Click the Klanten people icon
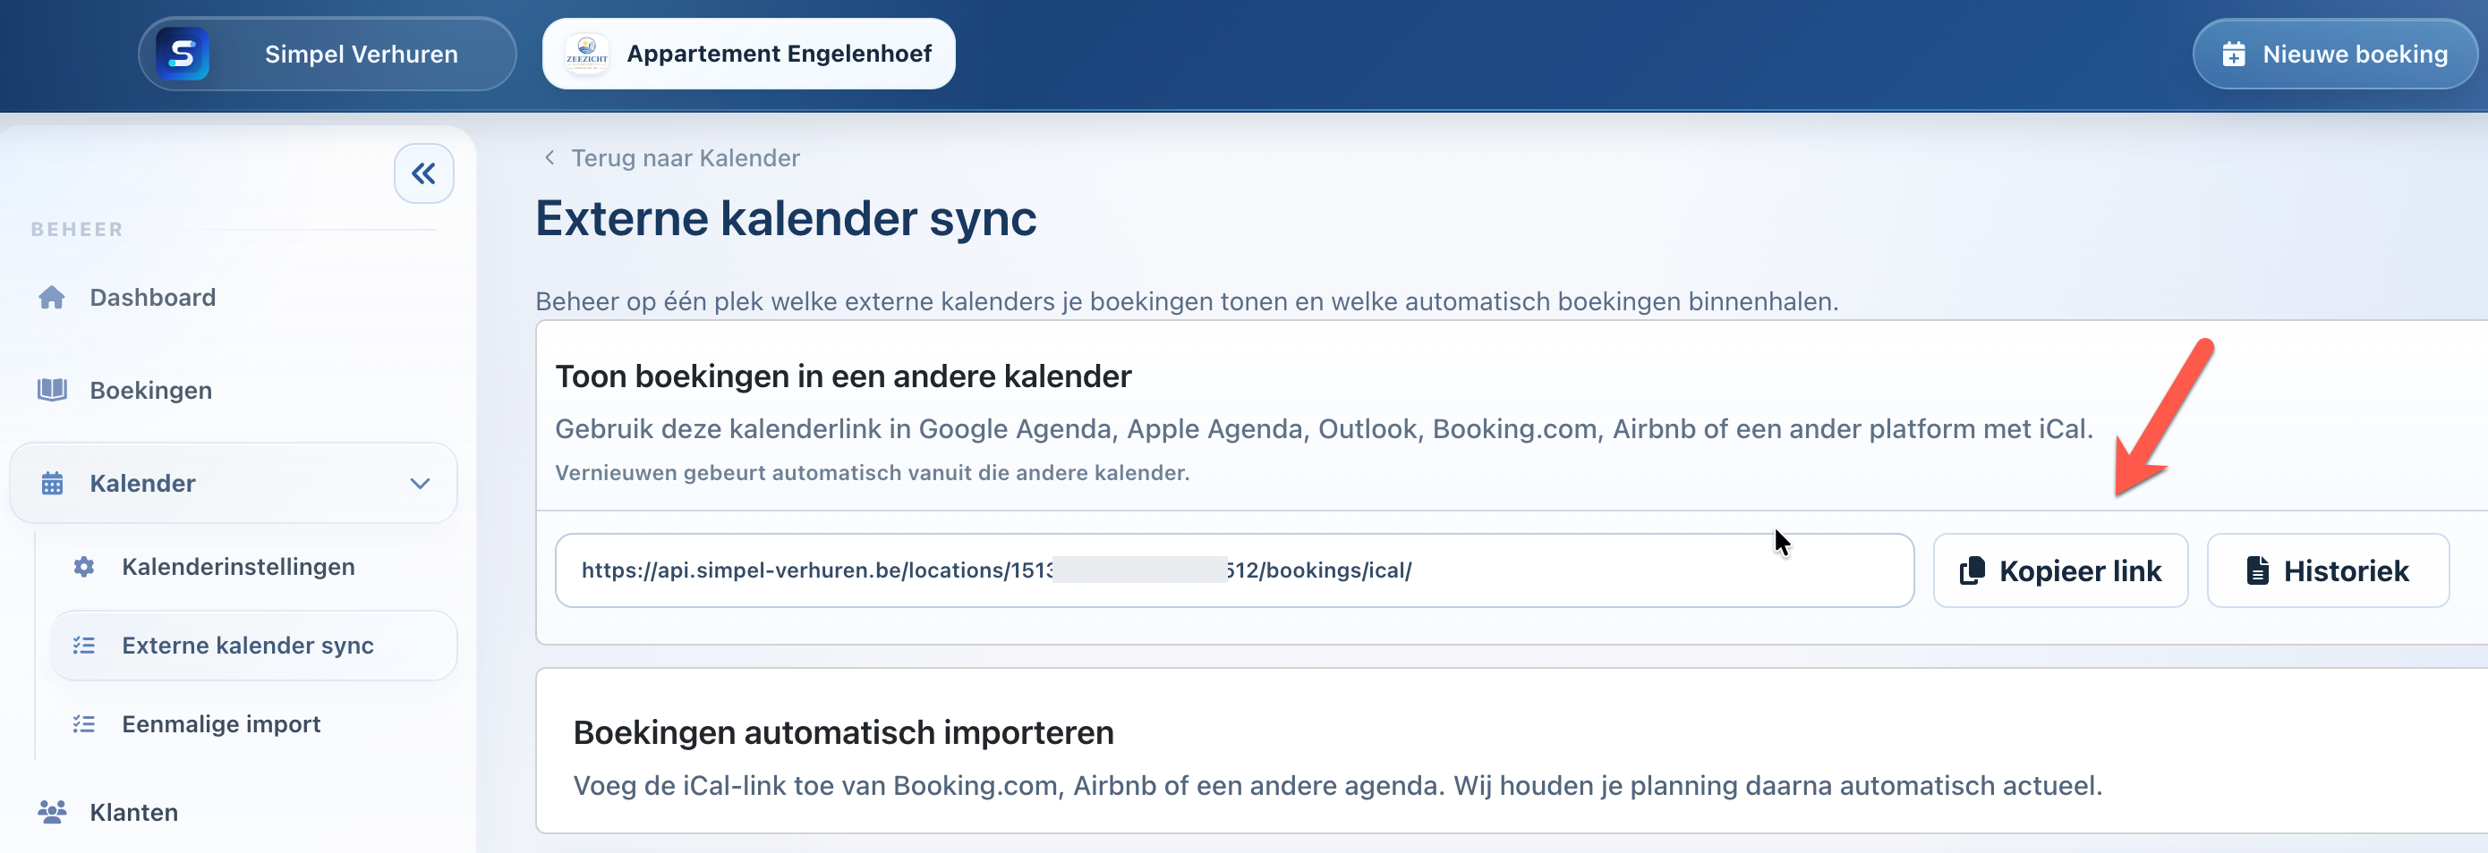 (x=52, y=813)
